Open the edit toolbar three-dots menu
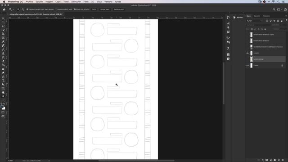 pos(3,100)
